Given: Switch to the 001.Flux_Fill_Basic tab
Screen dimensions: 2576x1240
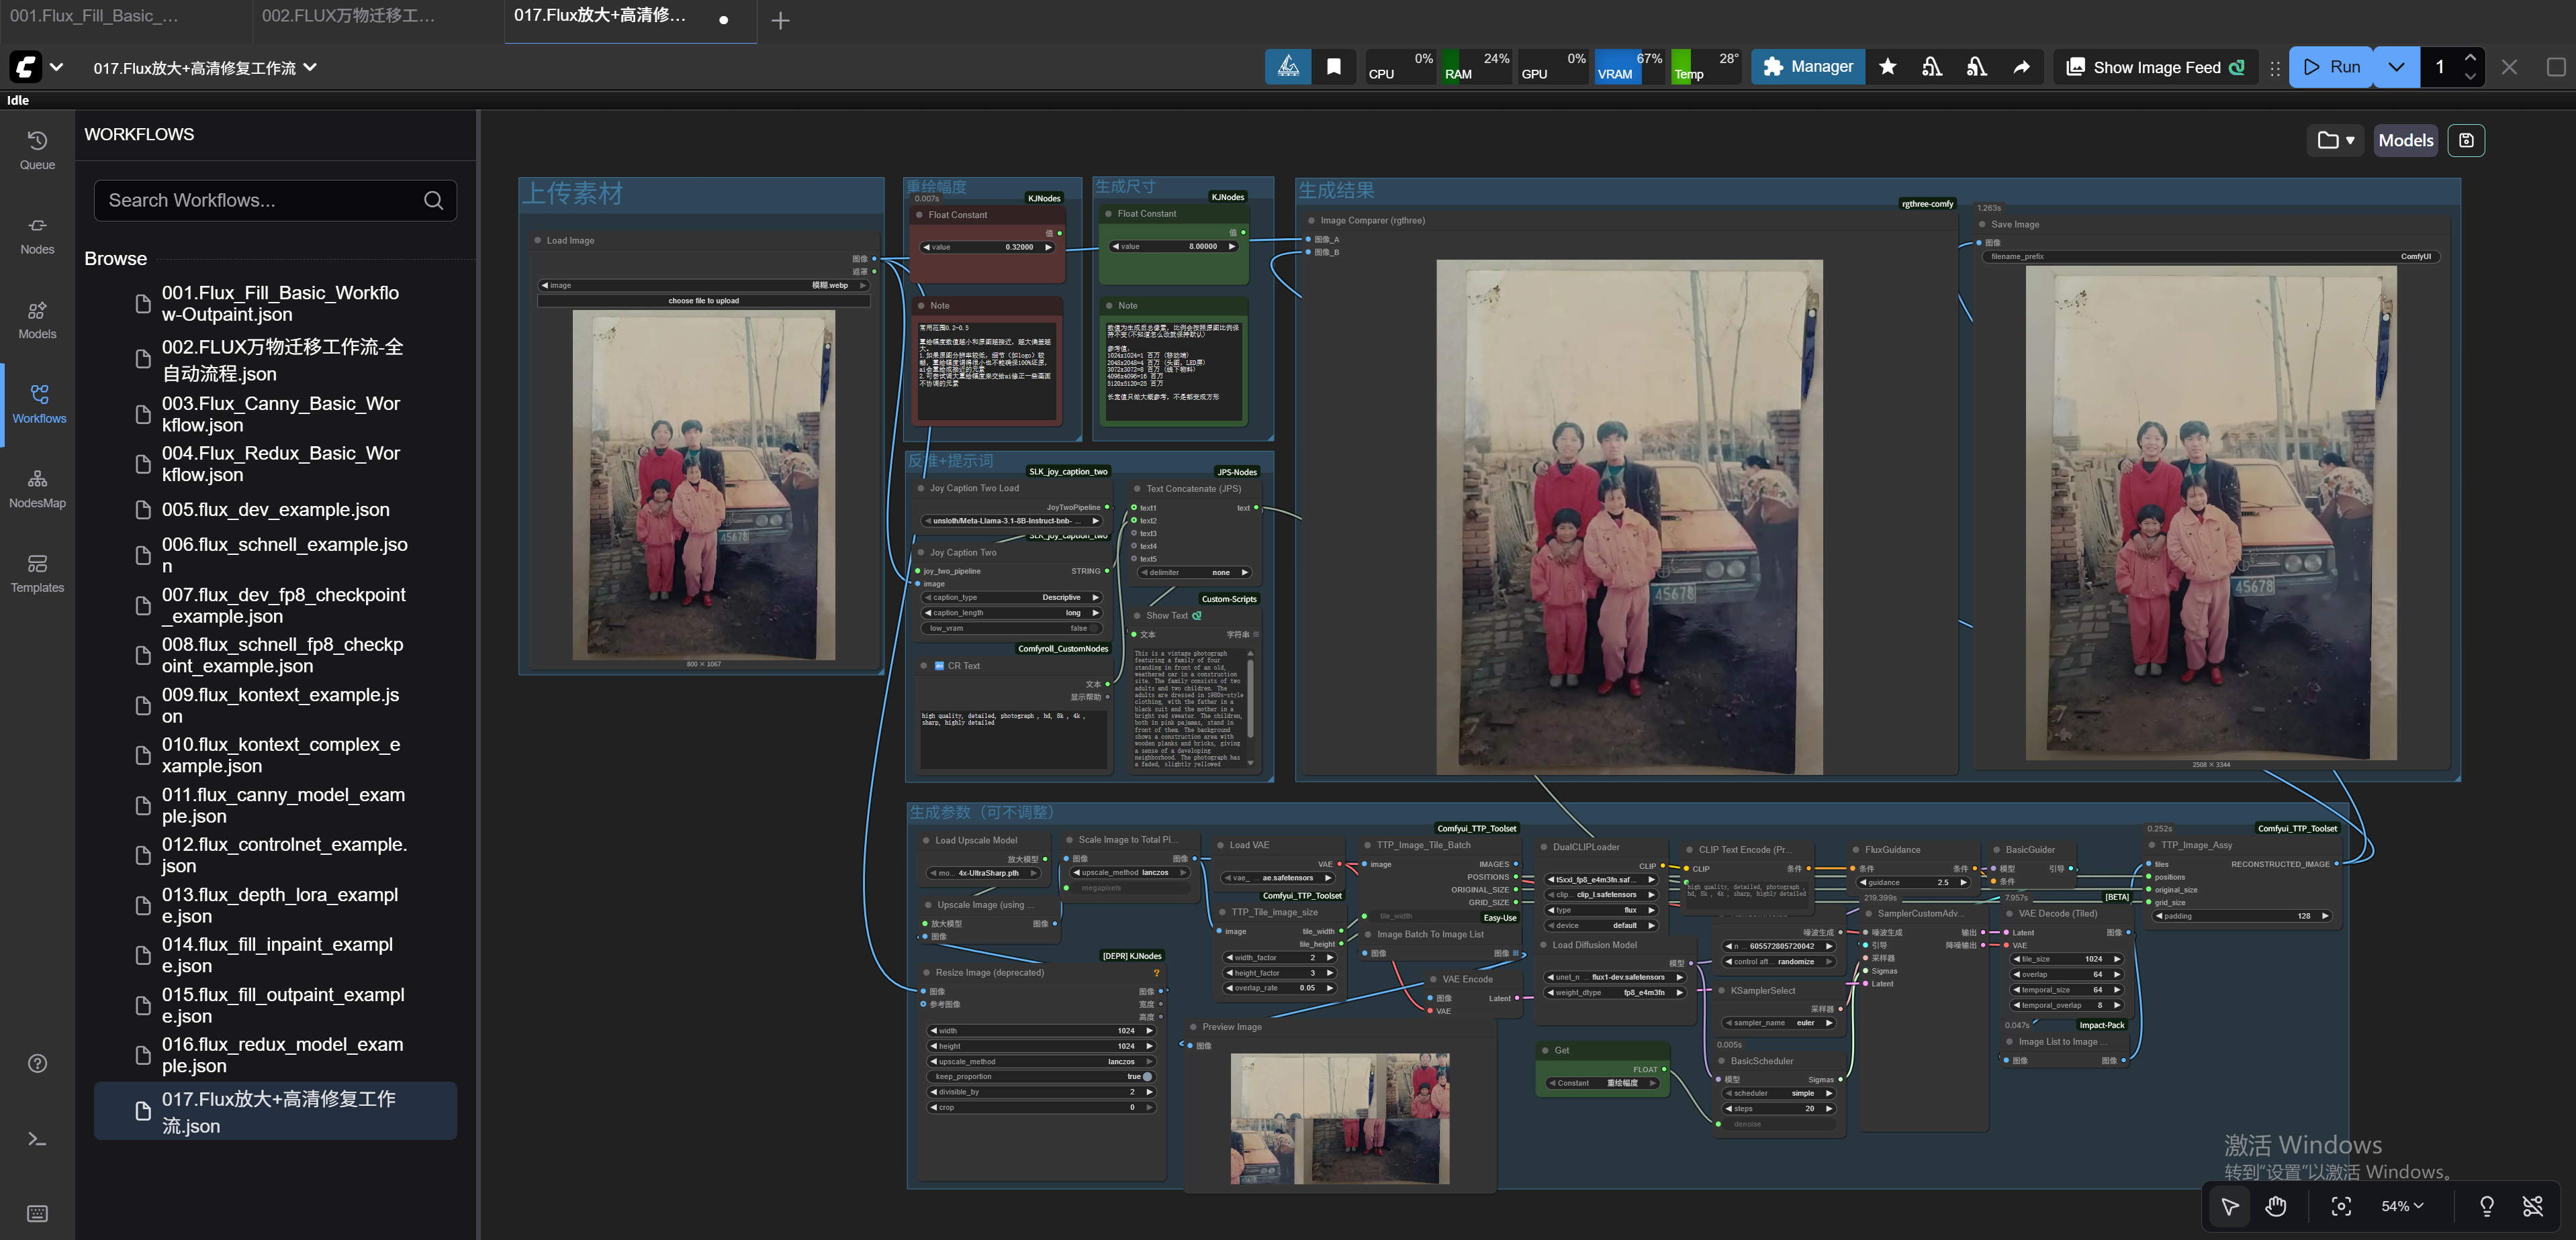Looking at the screenshot, I should (x=95, y=16).
